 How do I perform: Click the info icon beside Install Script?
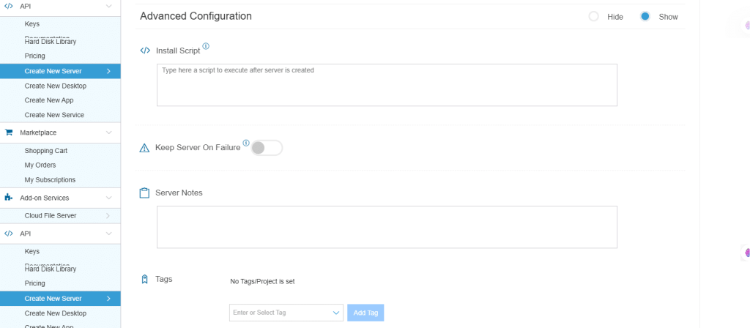[x=206, y=47]
